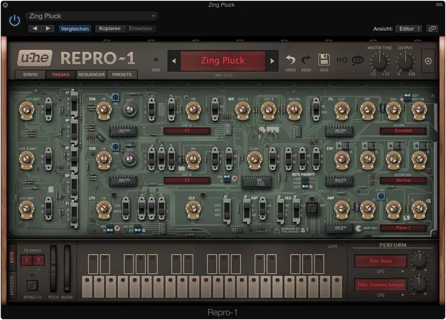Open FEnv: Decay perform assignment menu
Screen dimensions: 446x320
tap(381, 261)
